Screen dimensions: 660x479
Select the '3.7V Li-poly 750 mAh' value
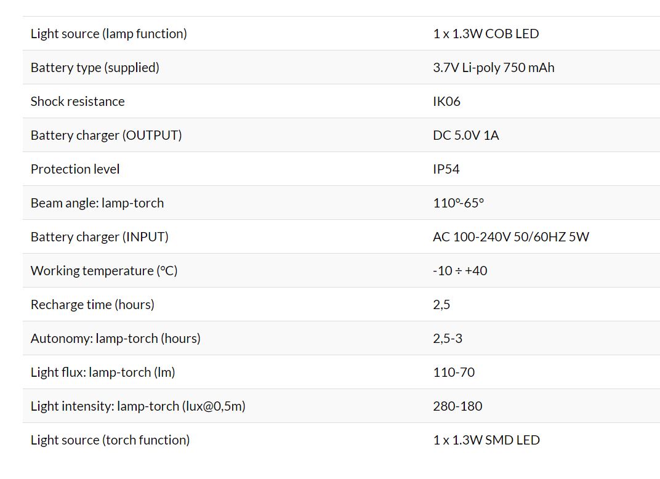pyautogui.click(x=493, y=68)
